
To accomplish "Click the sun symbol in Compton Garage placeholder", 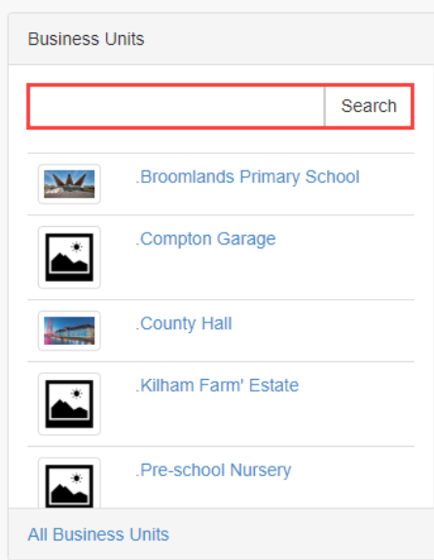I will [x=76, y=246].
